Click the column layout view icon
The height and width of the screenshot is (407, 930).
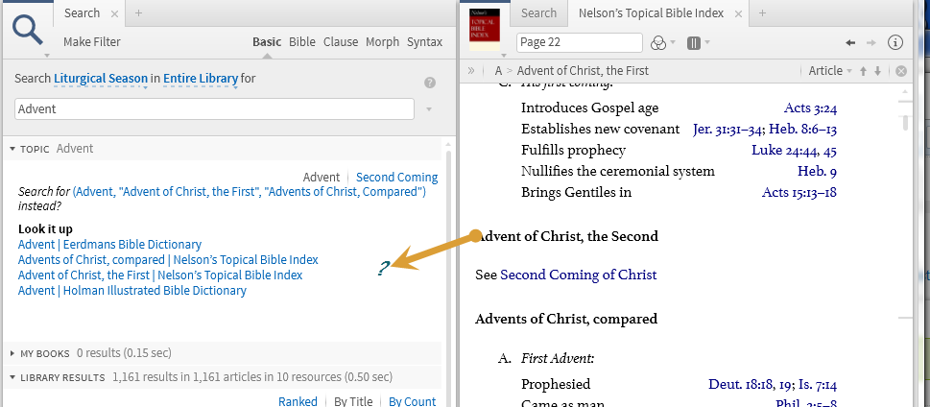pos(694,42)
